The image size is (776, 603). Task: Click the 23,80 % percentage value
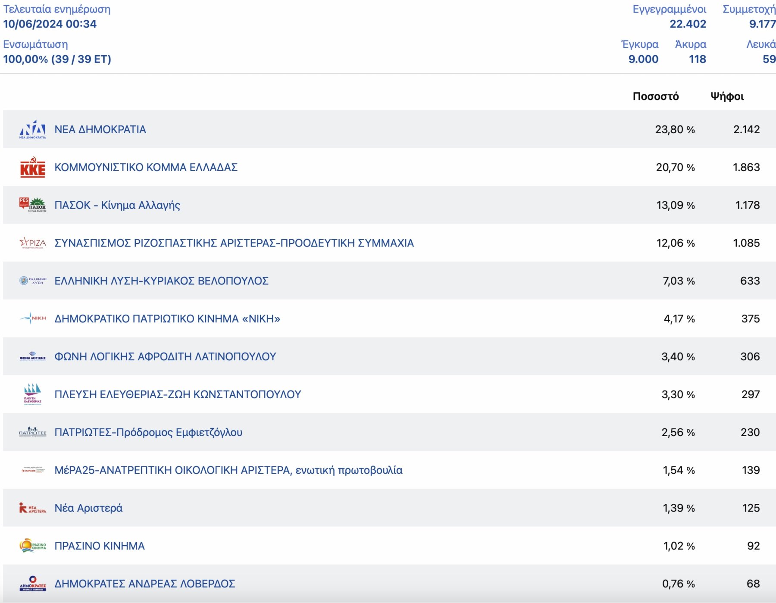675,129
